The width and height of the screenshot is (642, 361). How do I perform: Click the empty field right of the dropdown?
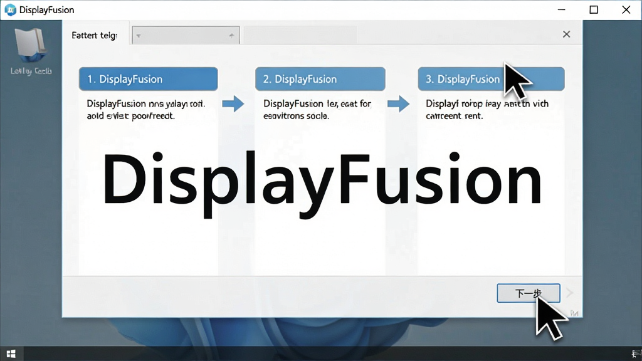300,35
